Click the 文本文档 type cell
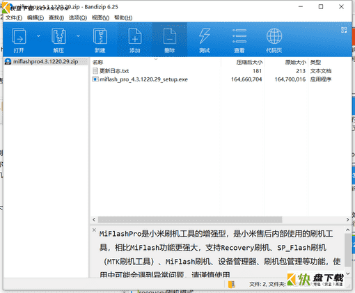355x293 pixels. click(321, 71)
